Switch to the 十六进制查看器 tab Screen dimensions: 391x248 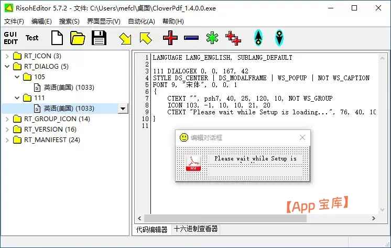[195, 229]
